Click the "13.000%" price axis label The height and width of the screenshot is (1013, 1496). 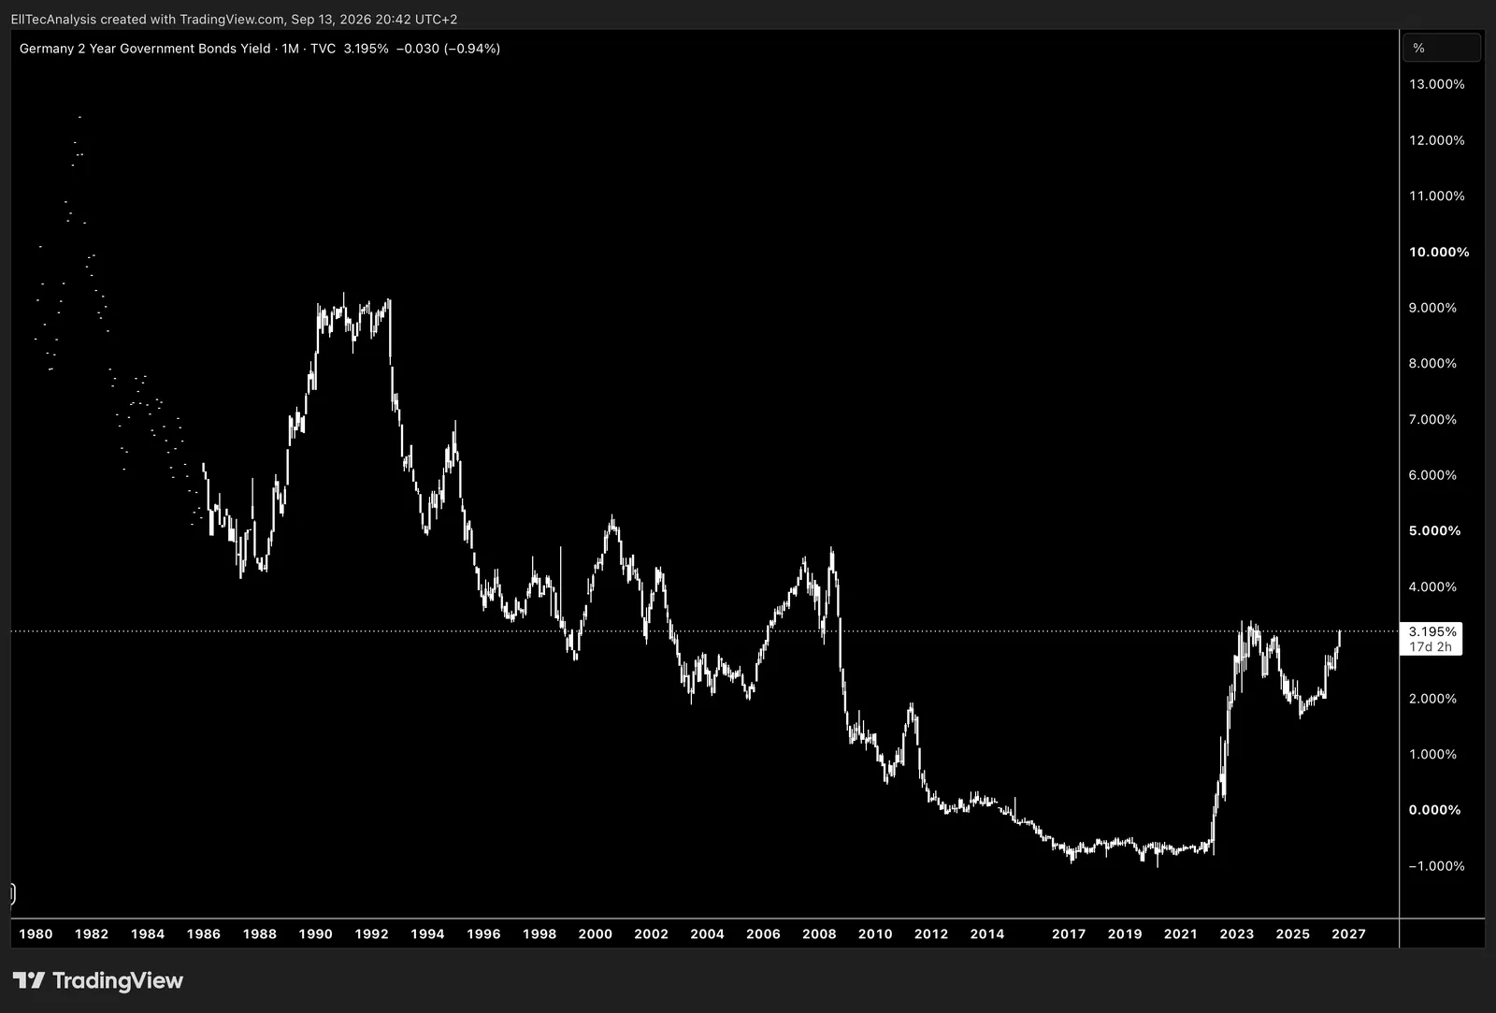click(1437, 84)
